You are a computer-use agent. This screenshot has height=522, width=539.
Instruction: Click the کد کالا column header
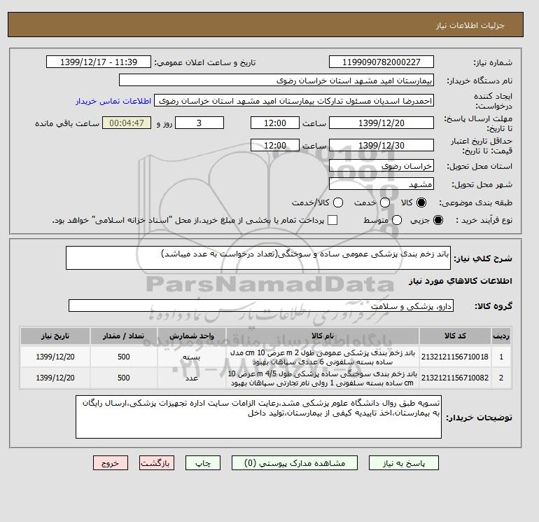(455, 336)
